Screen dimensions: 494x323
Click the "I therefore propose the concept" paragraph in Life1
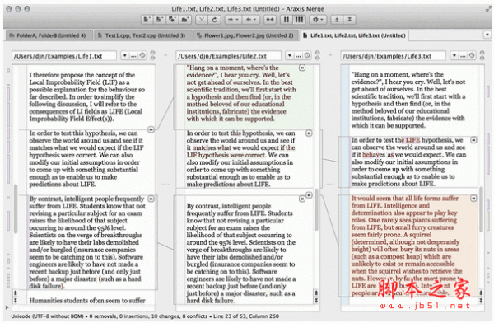[86, 97]
